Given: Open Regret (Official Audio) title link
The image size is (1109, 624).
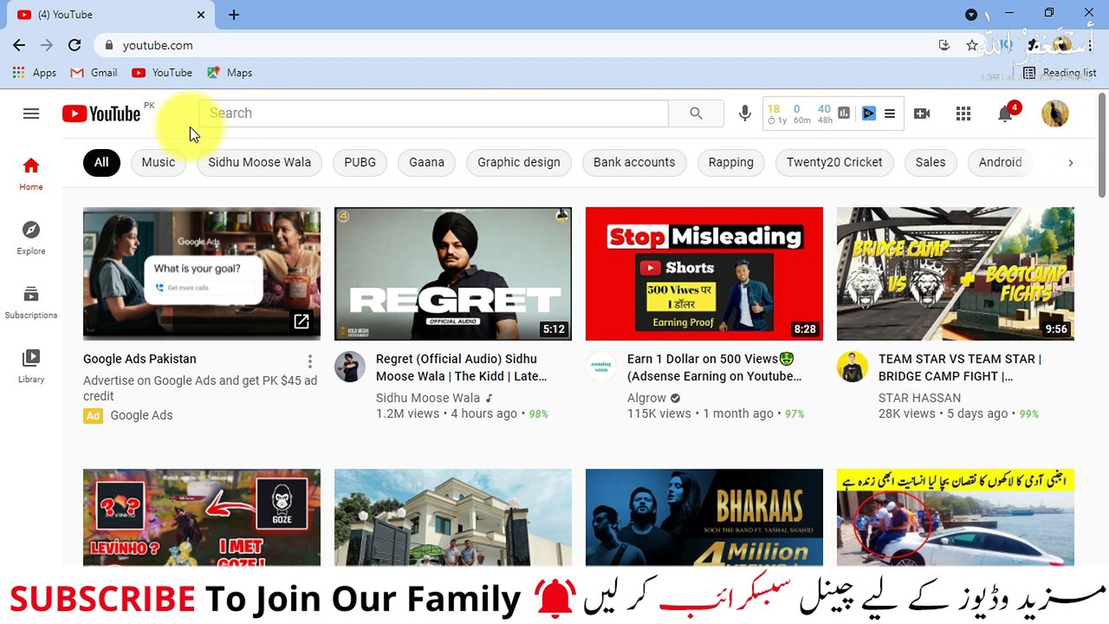Looking at the screenshot, I should (x=462, y=367).
